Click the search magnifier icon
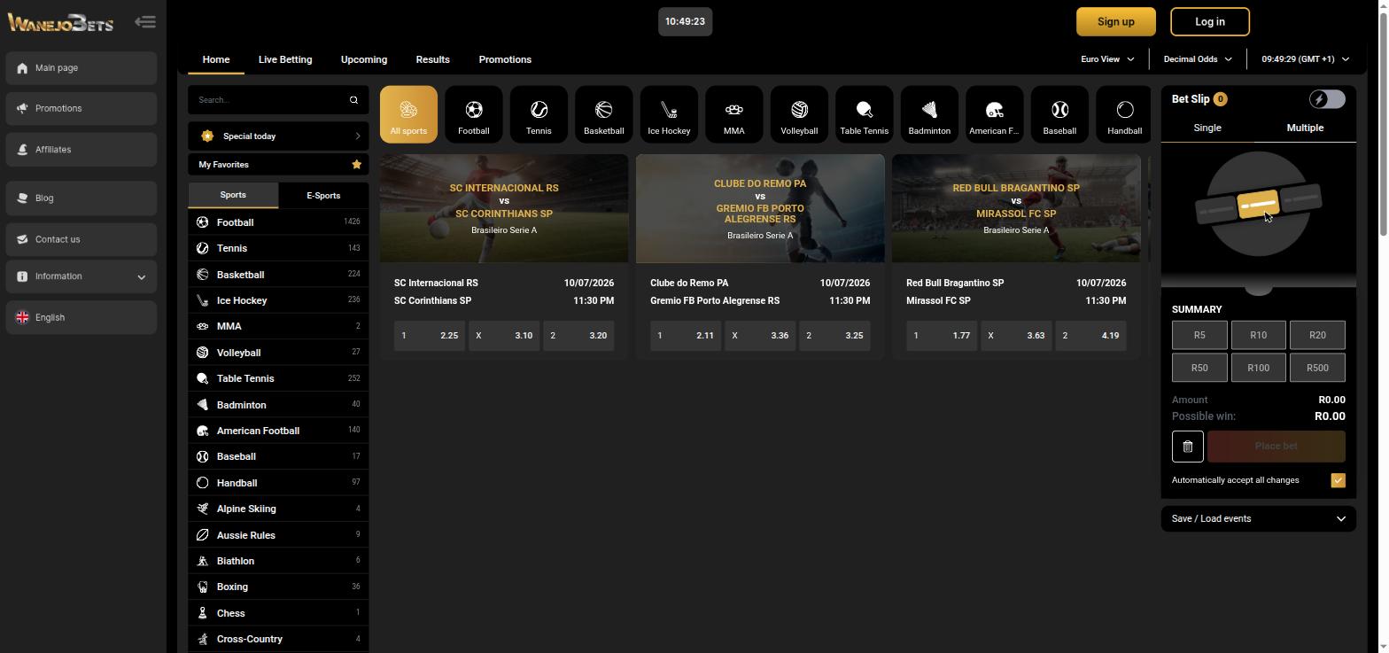The width and height of the screenshot is (1389, 653). coord(353,100)
